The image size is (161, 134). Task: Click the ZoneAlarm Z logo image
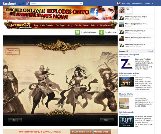126,64
